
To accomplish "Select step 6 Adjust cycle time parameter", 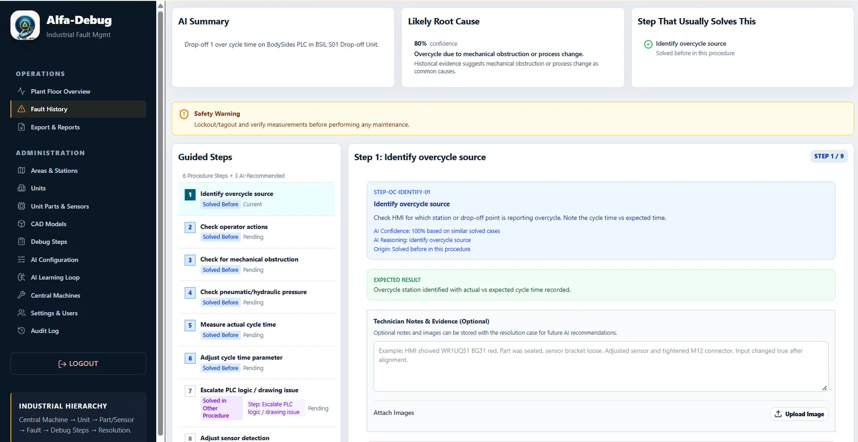I will [x=256, y=362].
